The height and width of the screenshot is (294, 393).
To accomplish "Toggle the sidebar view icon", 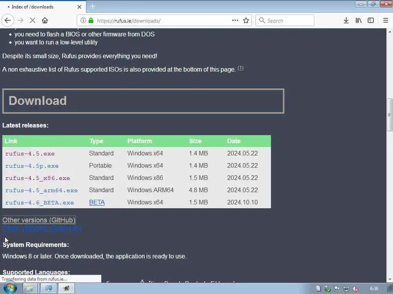I will tap(371, 21).
